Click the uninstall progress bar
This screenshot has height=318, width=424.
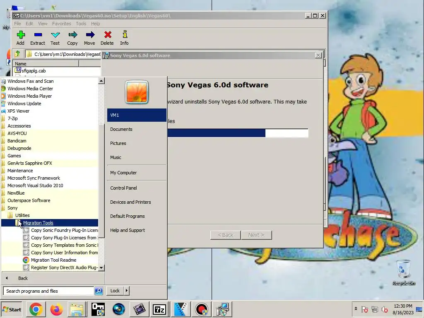coord(238,133)
